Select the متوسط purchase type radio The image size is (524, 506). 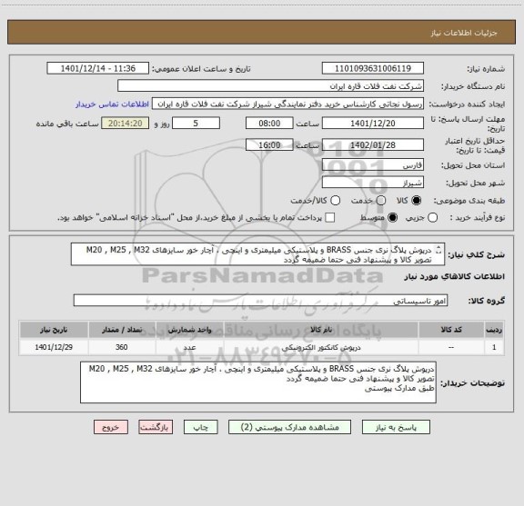tap(392, 218)
